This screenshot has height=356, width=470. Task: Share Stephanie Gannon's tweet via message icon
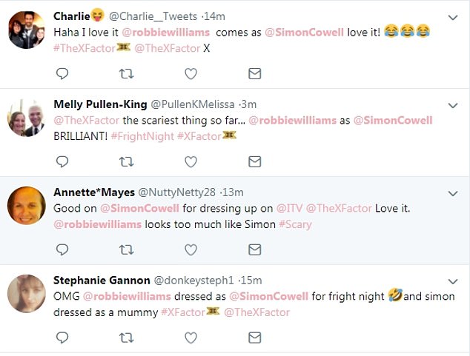click(x=254, y=337)
